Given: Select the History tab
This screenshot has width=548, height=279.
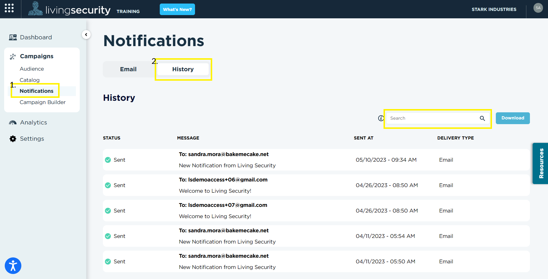Looking at the screenshot, I should click(x=183, y=69).
